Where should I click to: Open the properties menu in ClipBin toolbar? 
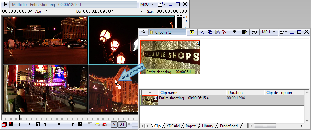(x=283, y=32)
